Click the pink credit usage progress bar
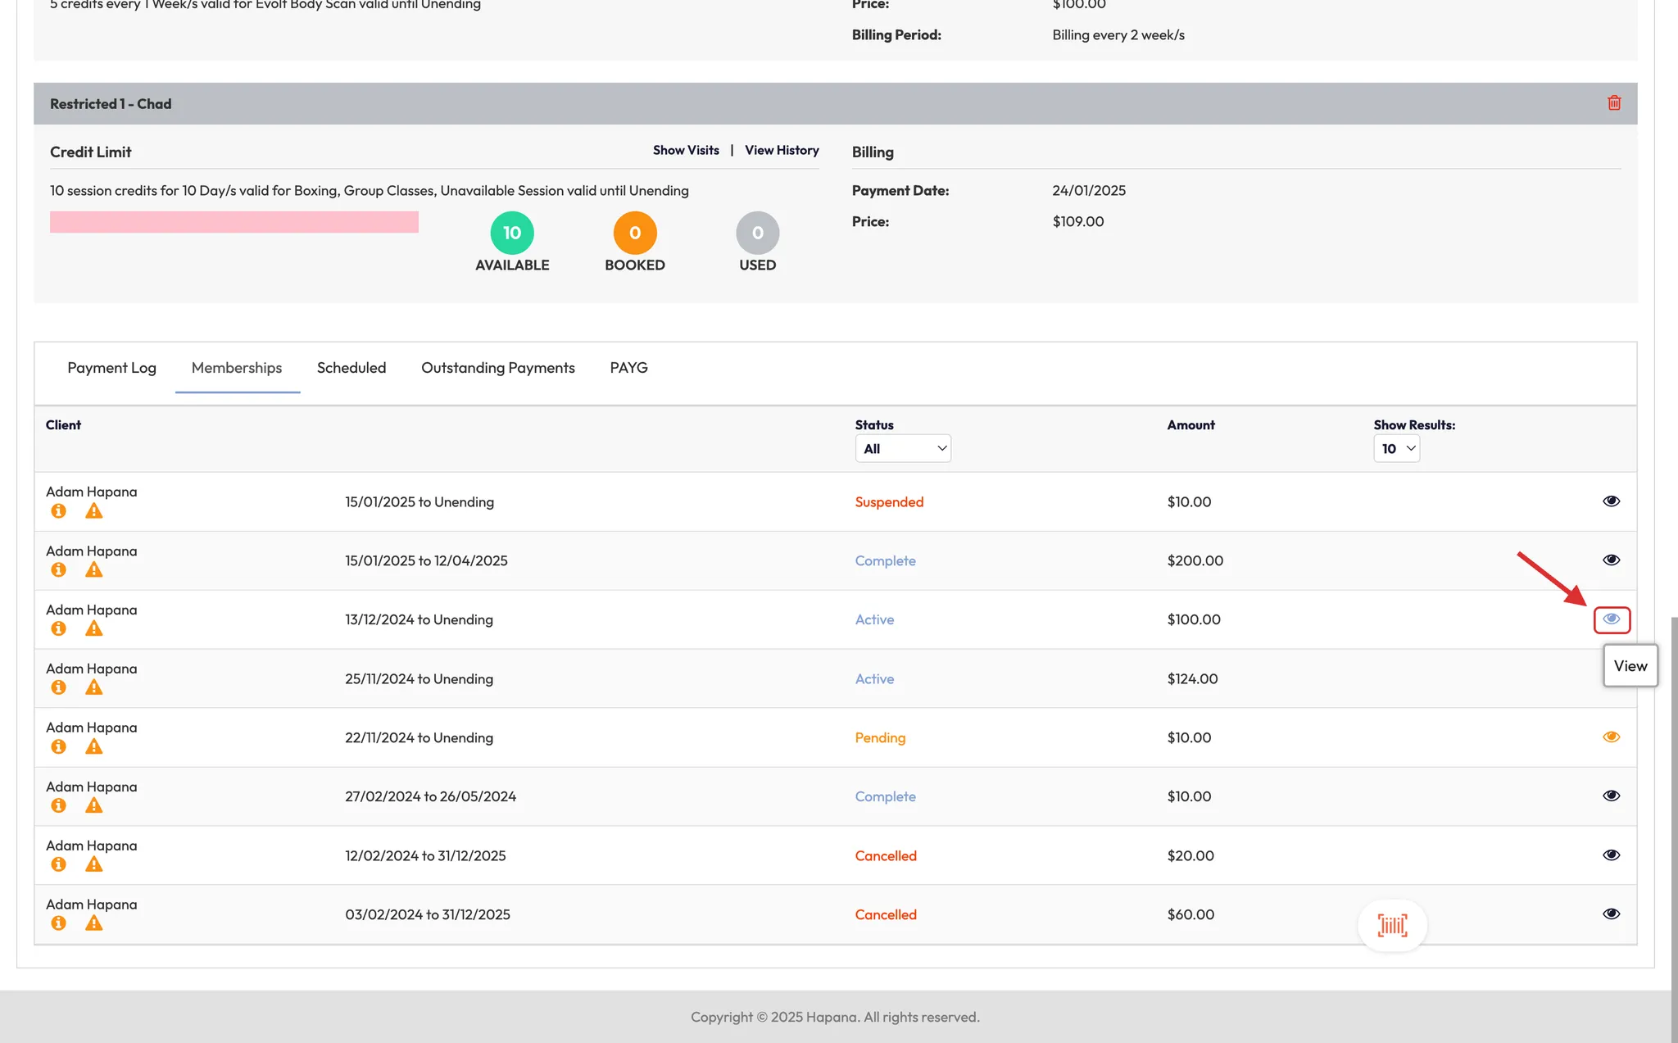Viewport: 1678px width, 1043px height. pyautogui.click(x=234, y=222)
